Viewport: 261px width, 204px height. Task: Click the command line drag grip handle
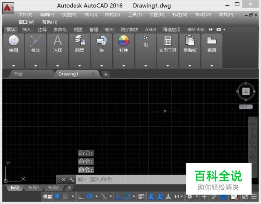[58, 180]
